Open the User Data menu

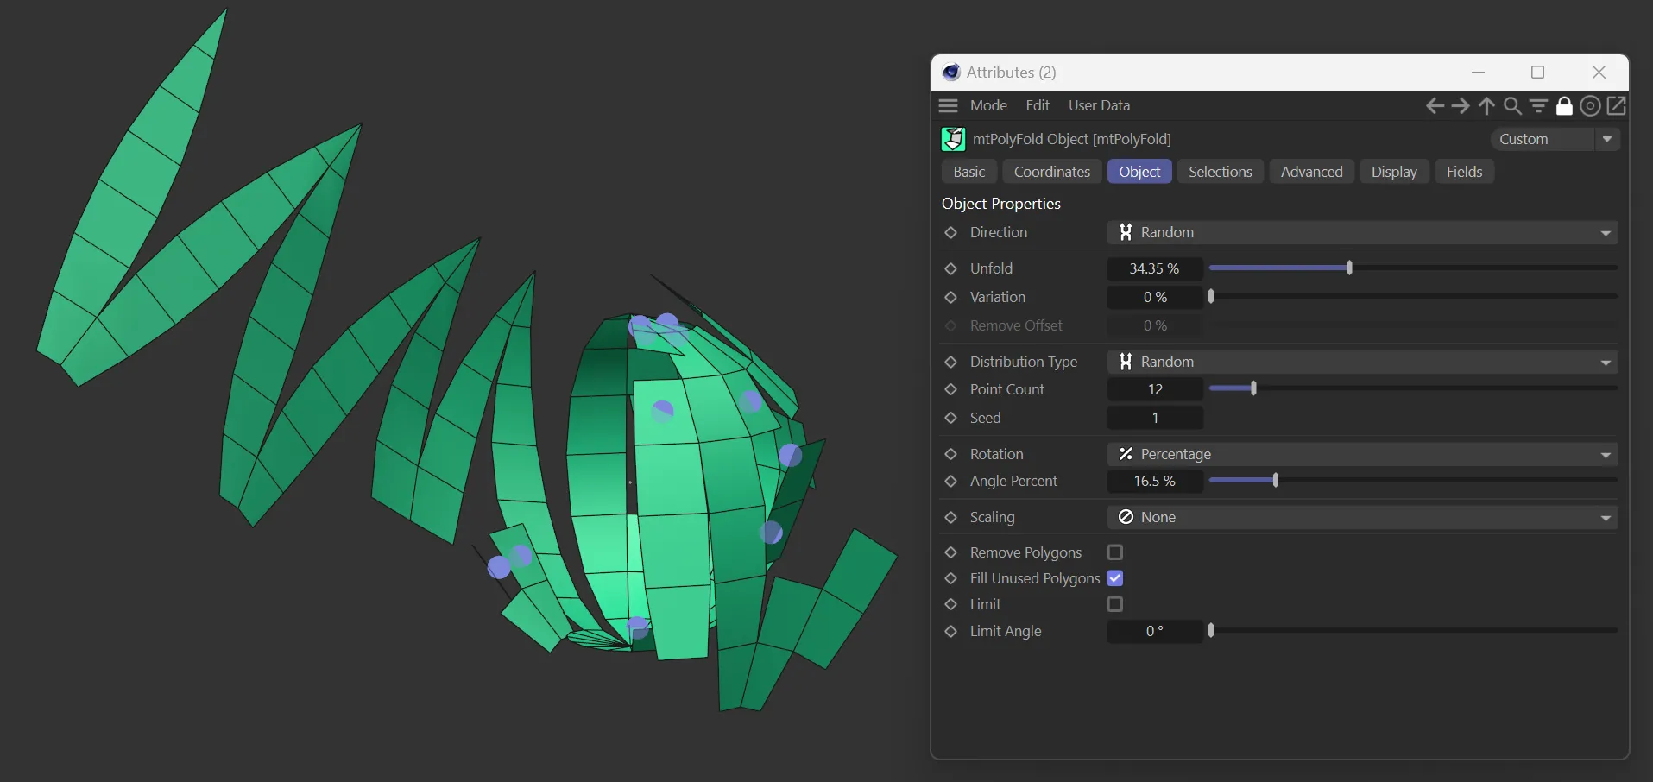[x=1099, y=105]
